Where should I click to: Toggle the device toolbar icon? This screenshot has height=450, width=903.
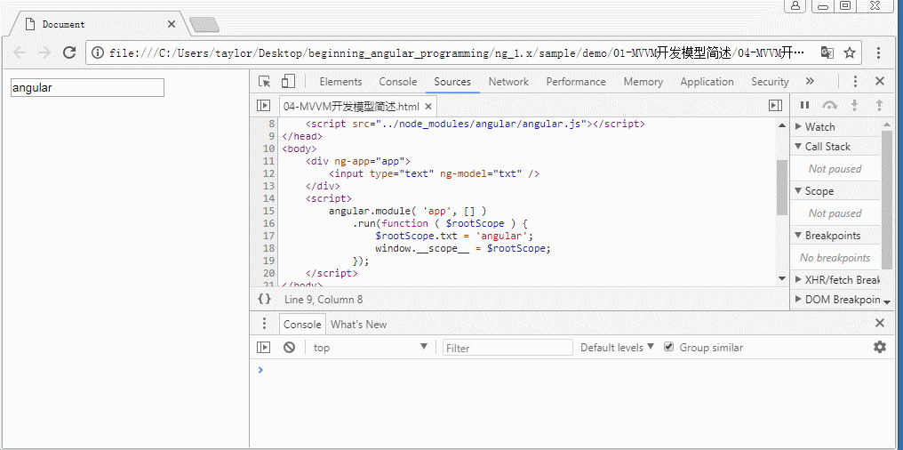pos(288,82)
